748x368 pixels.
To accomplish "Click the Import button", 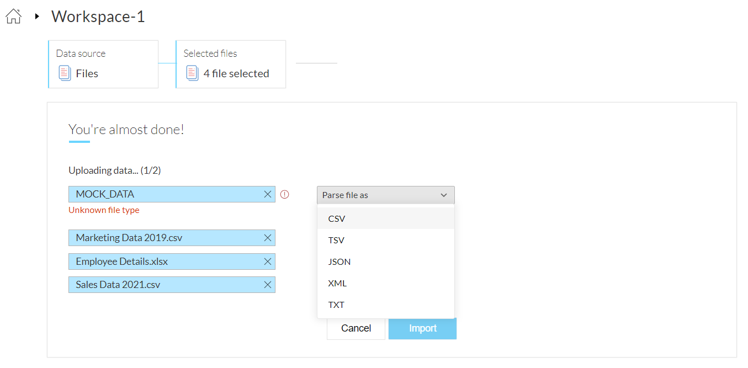I will coord(422,328).
